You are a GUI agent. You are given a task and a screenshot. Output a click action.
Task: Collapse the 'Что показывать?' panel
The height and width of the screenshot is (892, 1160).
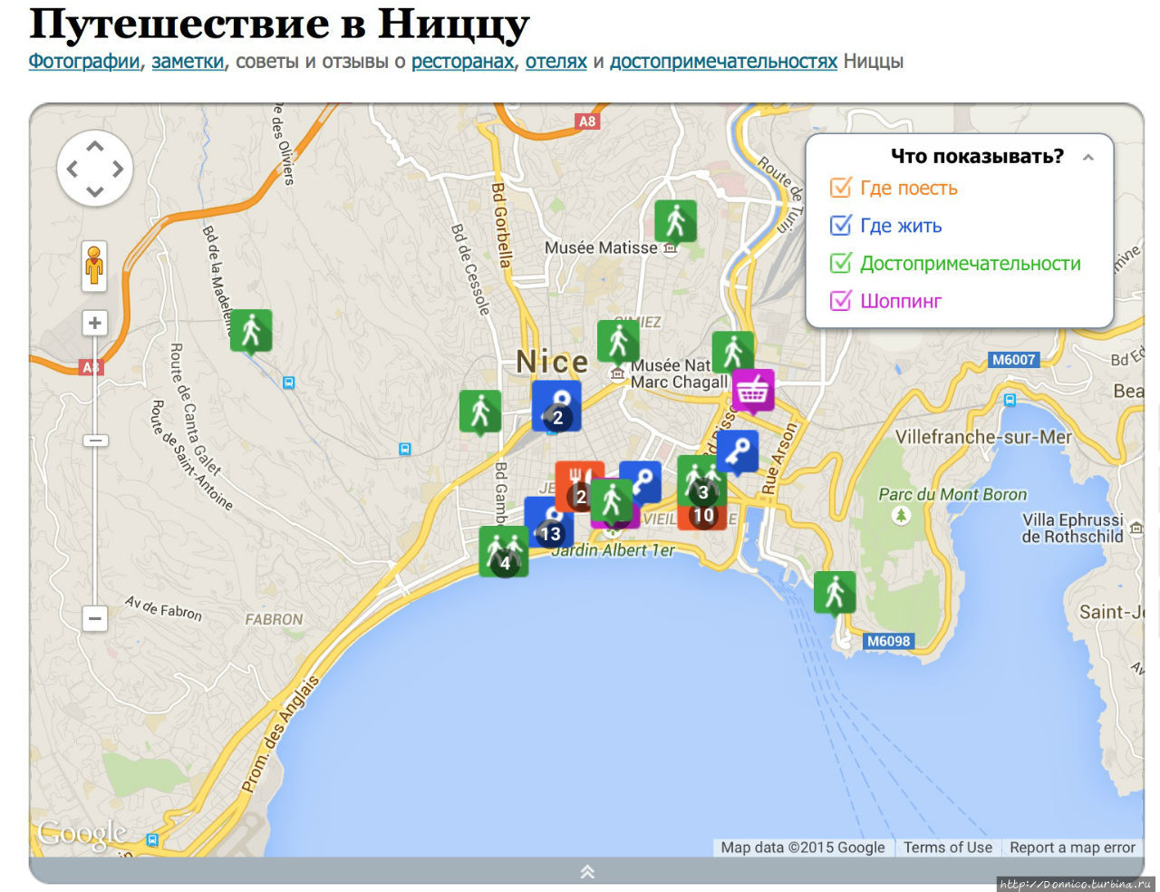[1088, 157]
